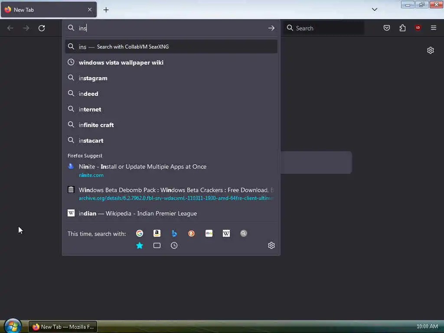This screenshot has height=333, width=444.
Task: Personalize New Tab with gear icon
Action: pyautogui.click(x=431, y=50)
